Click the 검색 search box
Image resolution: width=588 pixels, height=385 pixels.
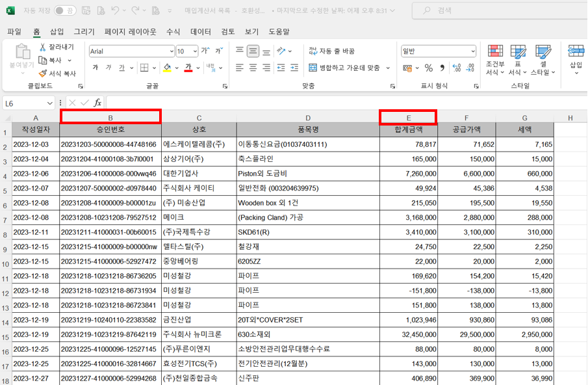pos(500,10)
